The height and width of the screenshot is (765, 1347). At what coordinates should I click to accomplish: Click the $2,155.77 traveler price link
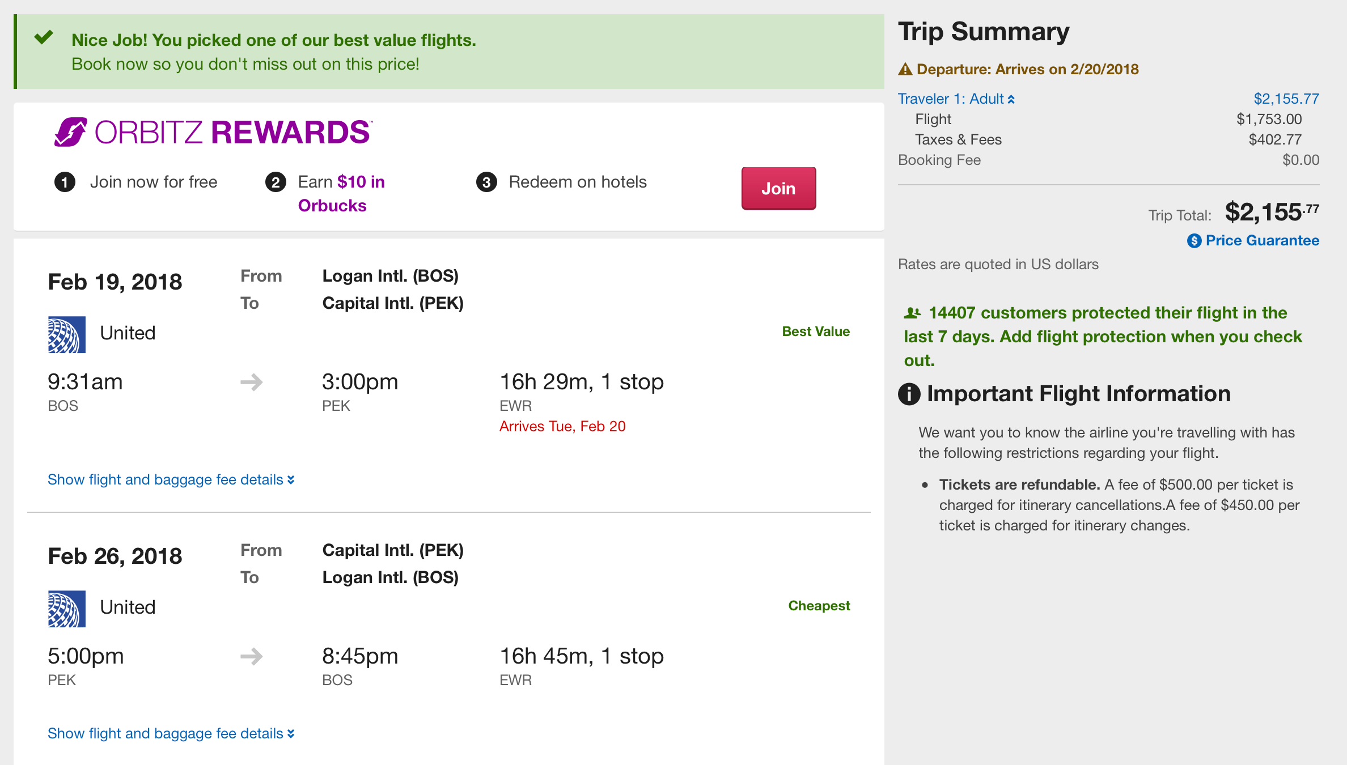tap(1286, 99)
